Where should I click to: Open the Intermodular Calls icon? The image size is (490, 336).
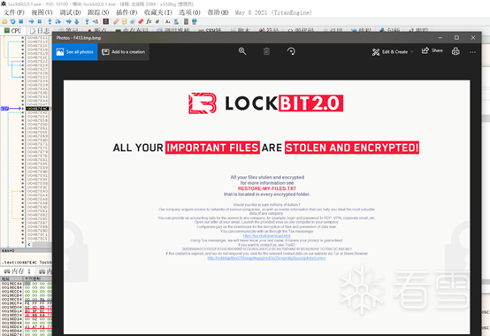[x=176, y=21]
